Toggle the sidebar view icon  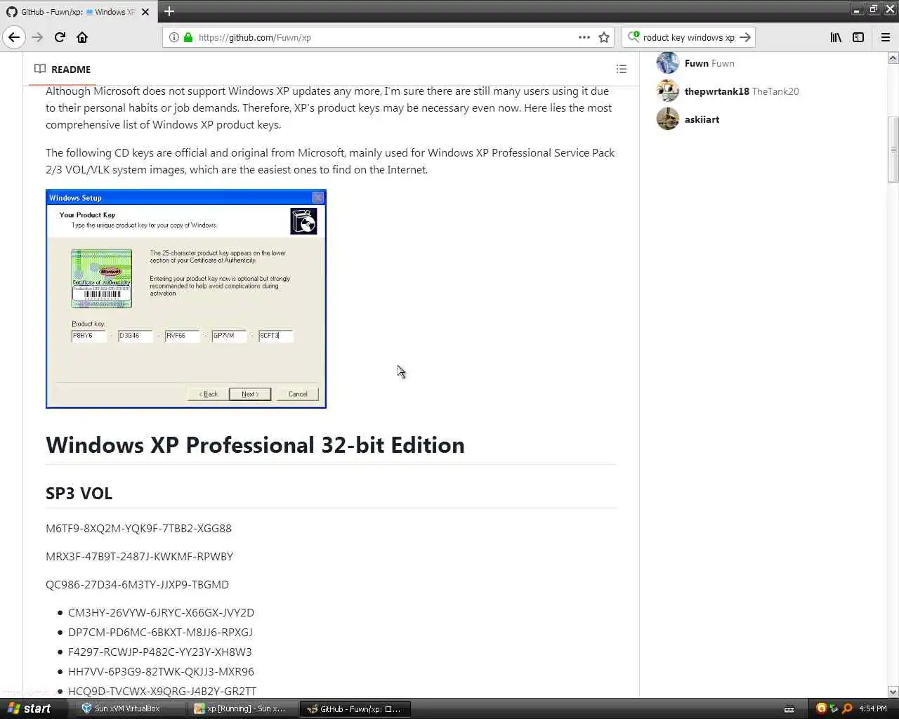pos(858,37)
